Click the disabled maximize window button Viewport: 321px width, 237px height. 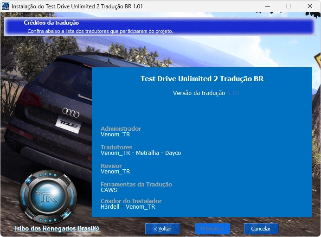point(289,6)
